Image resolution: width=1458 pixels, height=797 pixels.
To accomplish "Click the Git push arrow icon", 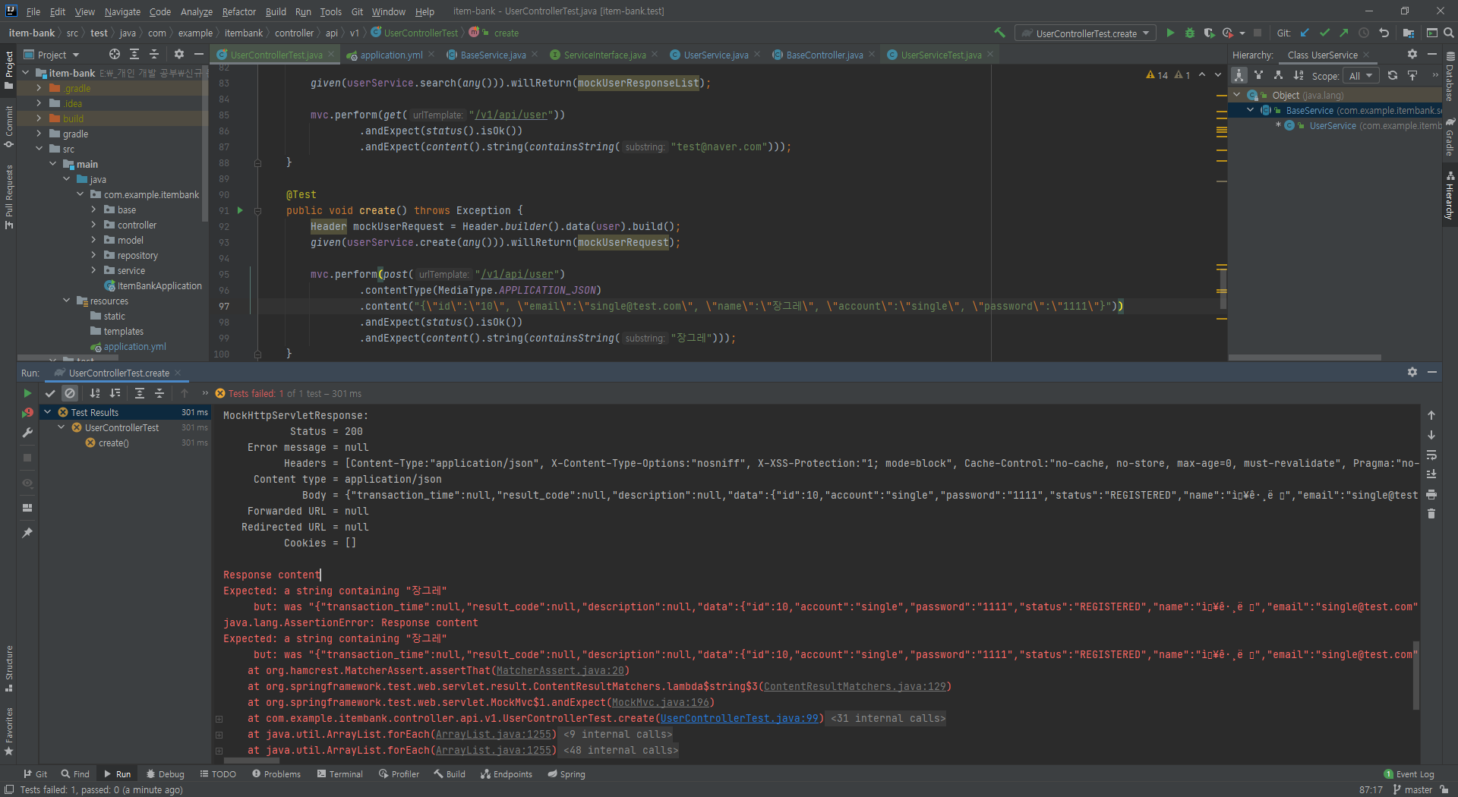I will [1344, 33].
